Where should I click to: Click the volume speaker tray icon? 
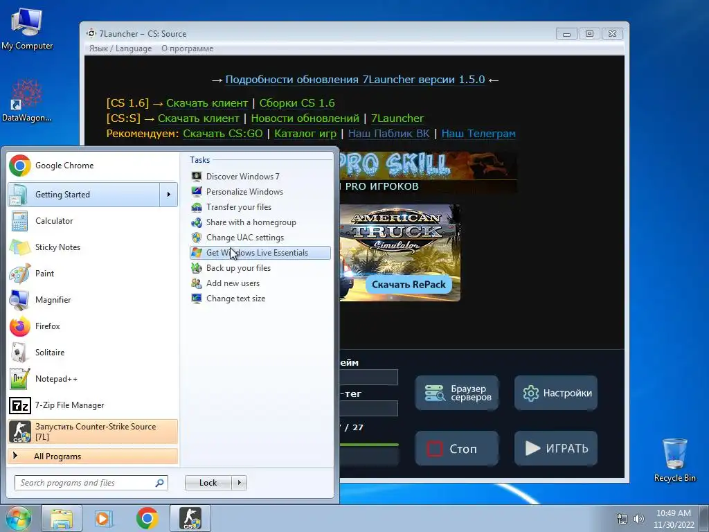[x=639, y=519]
